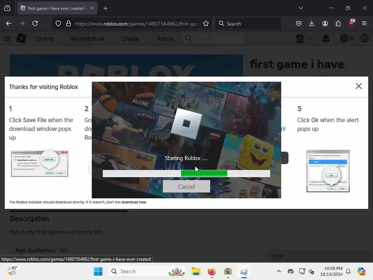Open Roblox avatar profile

[x=300, y=38]
